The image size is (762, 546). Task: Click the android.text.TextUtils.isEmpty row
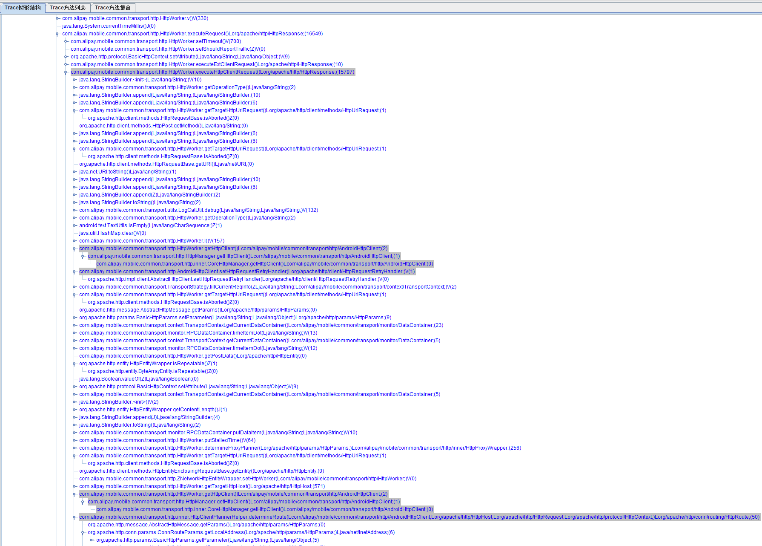click(x=150, y=225)
